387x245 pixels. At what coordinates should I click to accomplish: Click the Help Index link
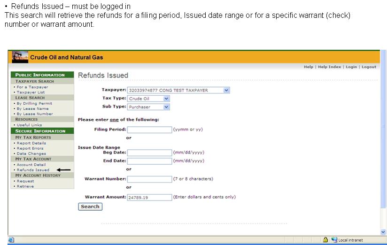point(329,67)
